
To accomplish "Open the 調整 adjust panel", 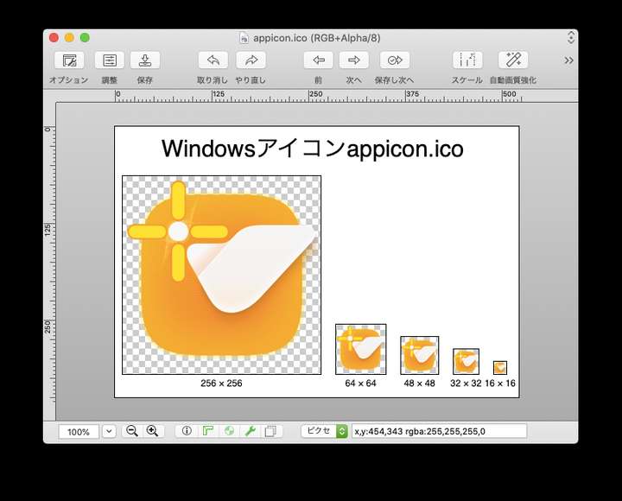I will (110, 60).
